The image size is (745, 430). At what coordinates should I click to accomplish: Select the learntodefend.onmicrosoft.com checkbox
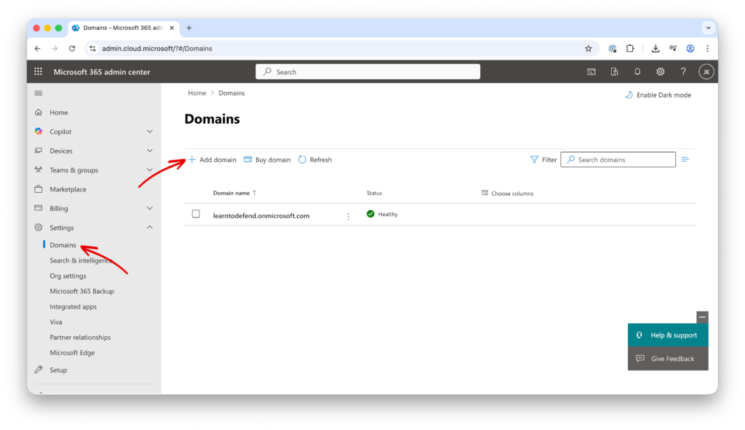[196, 214]
